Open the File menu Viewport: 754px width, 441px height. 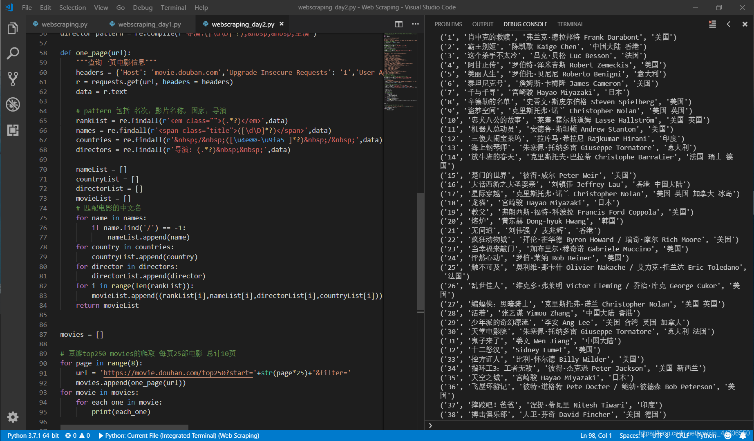tap(27, 7)
